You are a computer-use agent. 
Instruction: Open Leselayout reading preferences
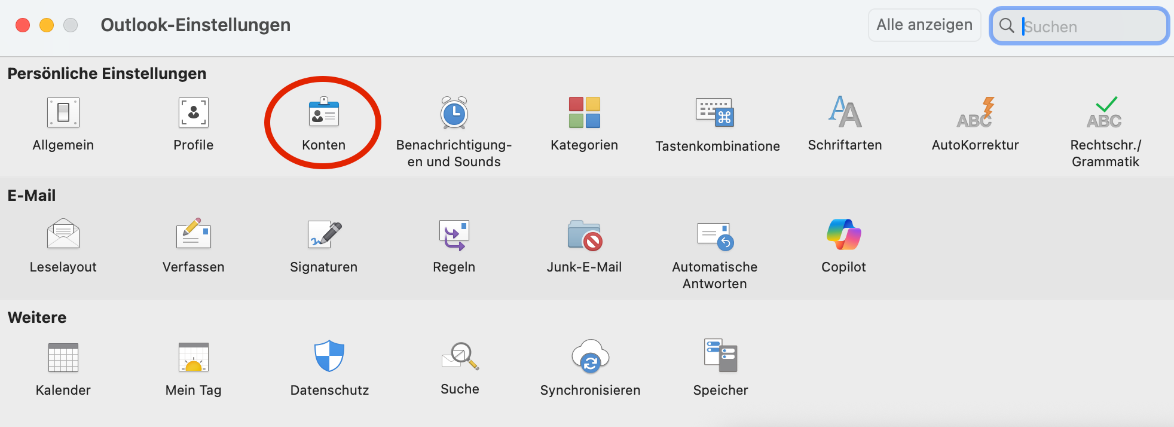tap(63, 234)
